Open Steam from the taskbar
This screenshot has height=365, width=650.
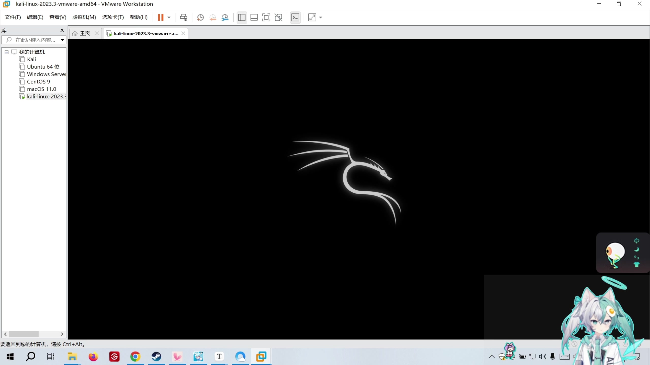[x=156, y=357]
